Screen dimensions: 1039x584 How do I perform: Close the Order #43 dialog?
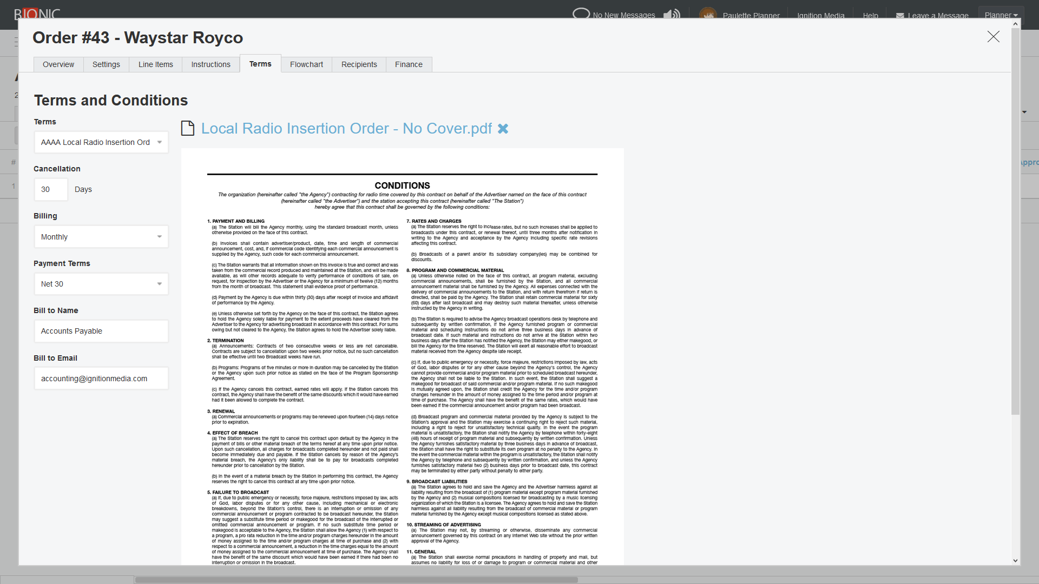point(993,37)
